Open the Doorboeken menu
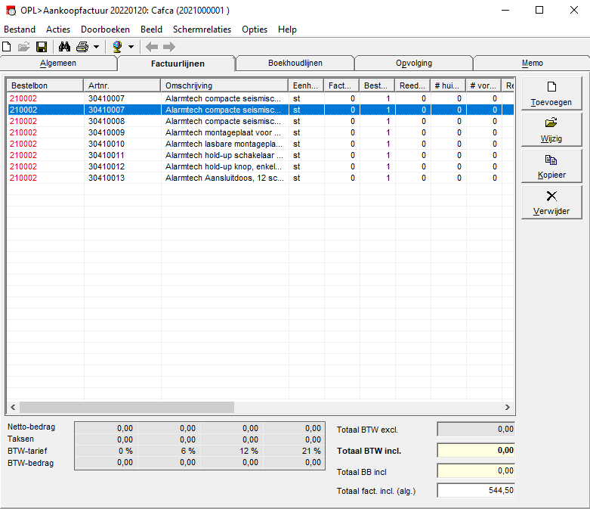This screenshot has width=590, height=509. (105, 29)
